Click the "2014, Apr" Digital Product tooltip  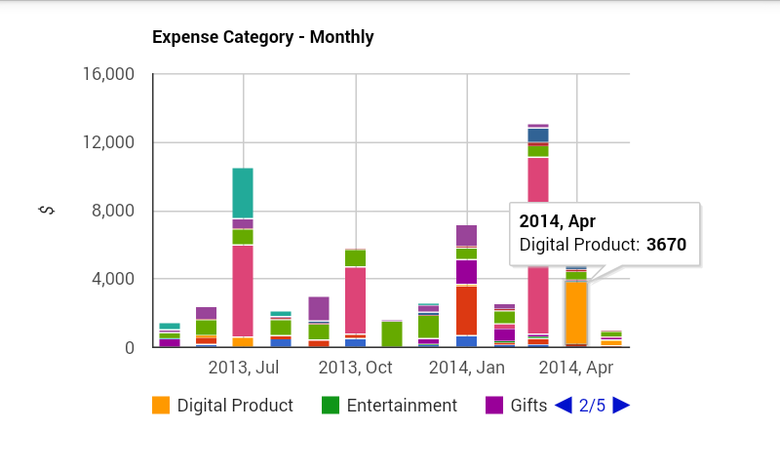pos(604,234)
